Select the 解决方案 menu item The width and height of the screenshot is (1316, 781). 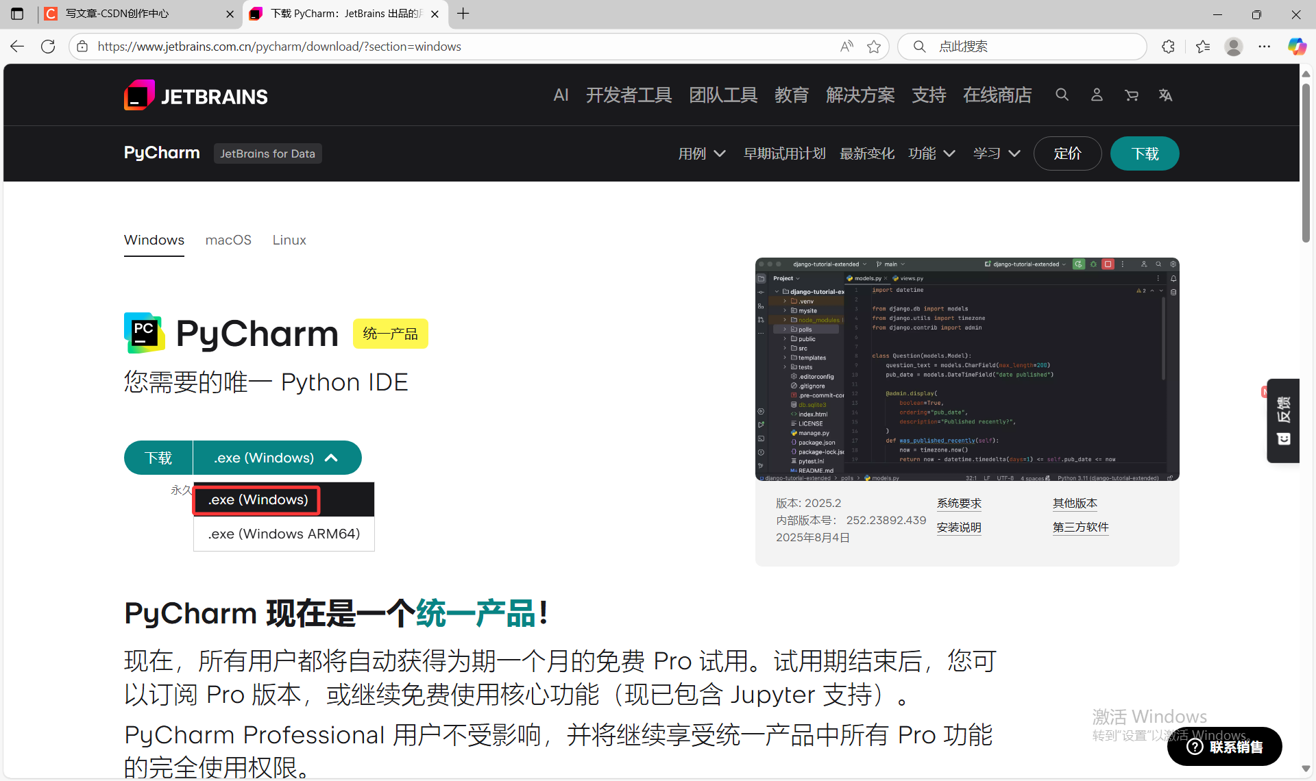point(860,95)
